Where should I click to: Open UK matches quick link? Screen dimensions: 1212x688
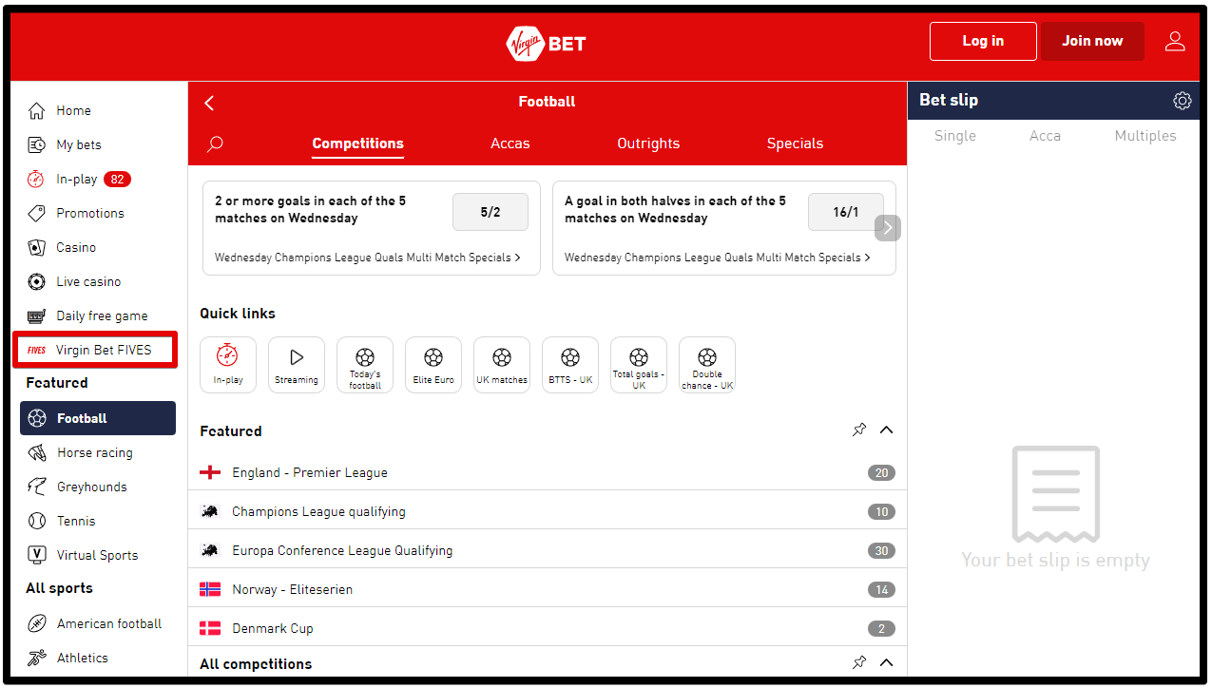[x=502, y=365]
